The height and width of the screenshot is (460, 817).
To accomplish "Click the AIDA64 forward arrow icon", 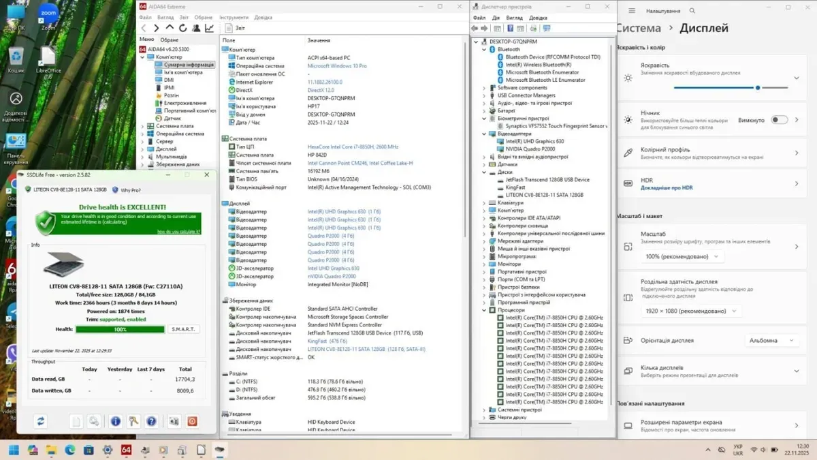I will [157, 29].
